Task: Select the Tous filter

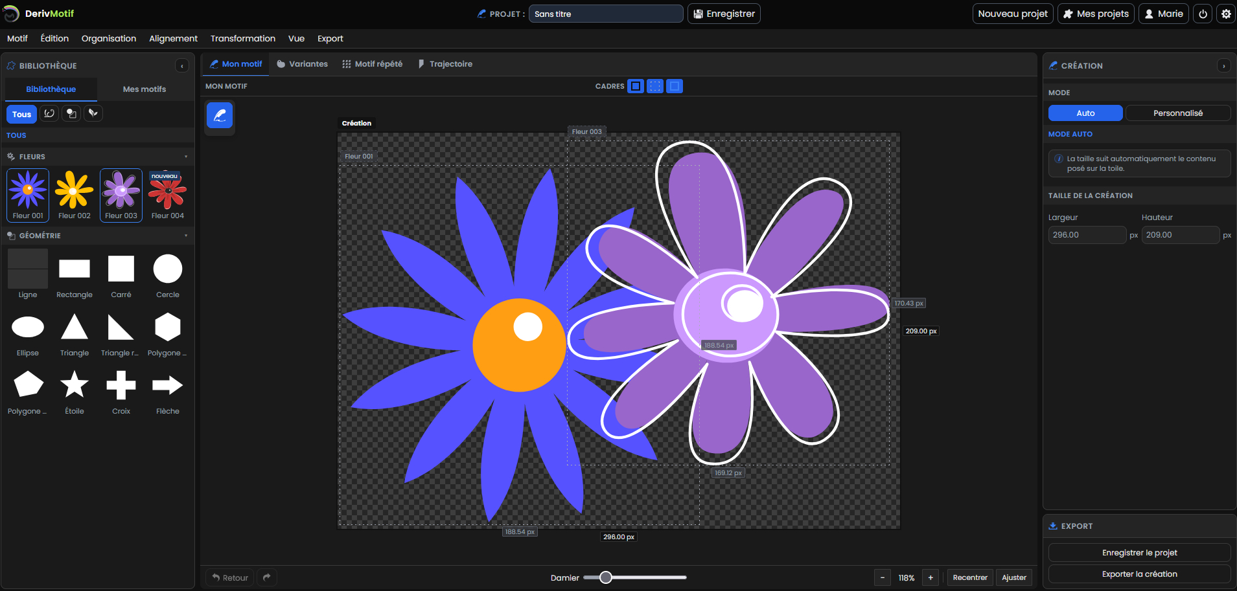Action: [x=21, y=114]
